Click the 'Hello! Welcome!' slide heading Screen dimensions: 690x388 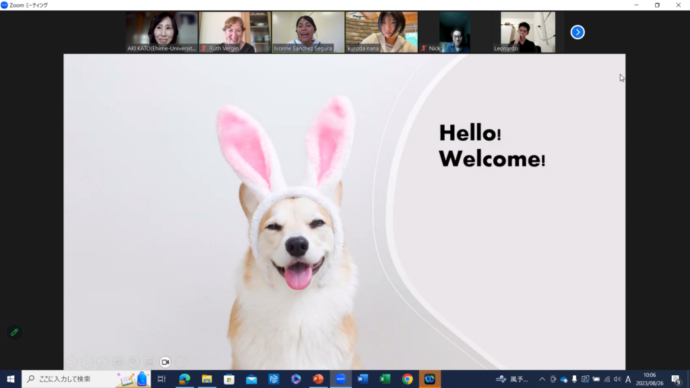(x=492, y=145)
